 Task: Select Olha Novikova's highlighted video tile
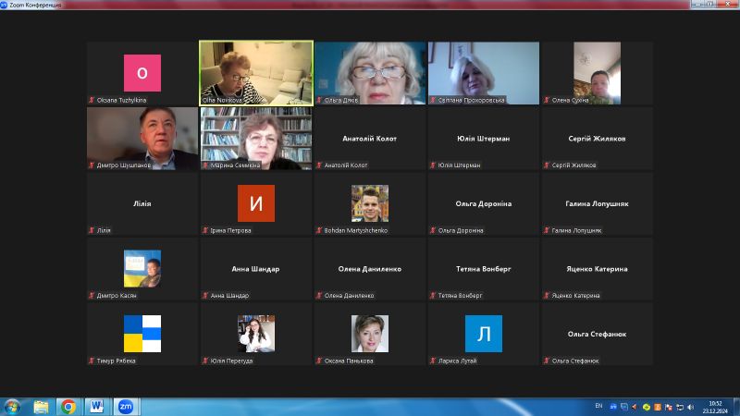pyautogui.click(x=256, y=73)
